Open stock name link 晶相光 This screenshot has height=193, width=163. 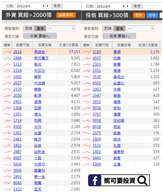tap(119, 77)
